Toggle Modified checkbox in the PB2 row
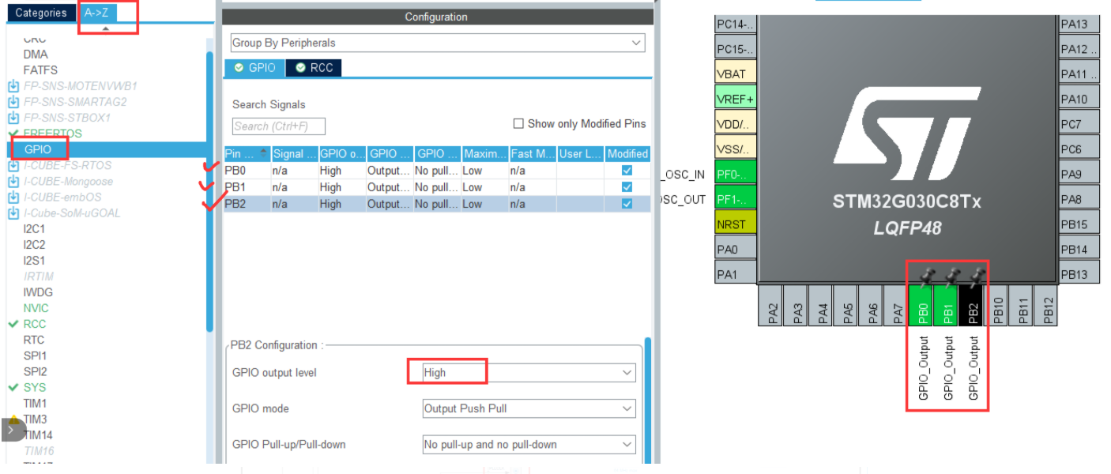1111x474 pixels. [627, 204]
